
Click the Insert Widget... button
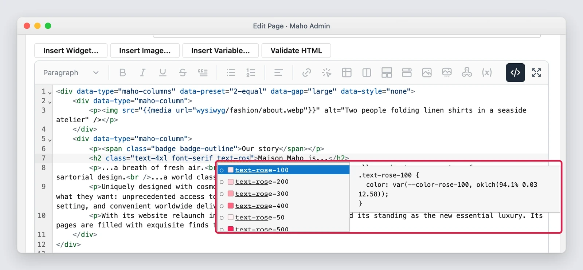pos(71,51)
